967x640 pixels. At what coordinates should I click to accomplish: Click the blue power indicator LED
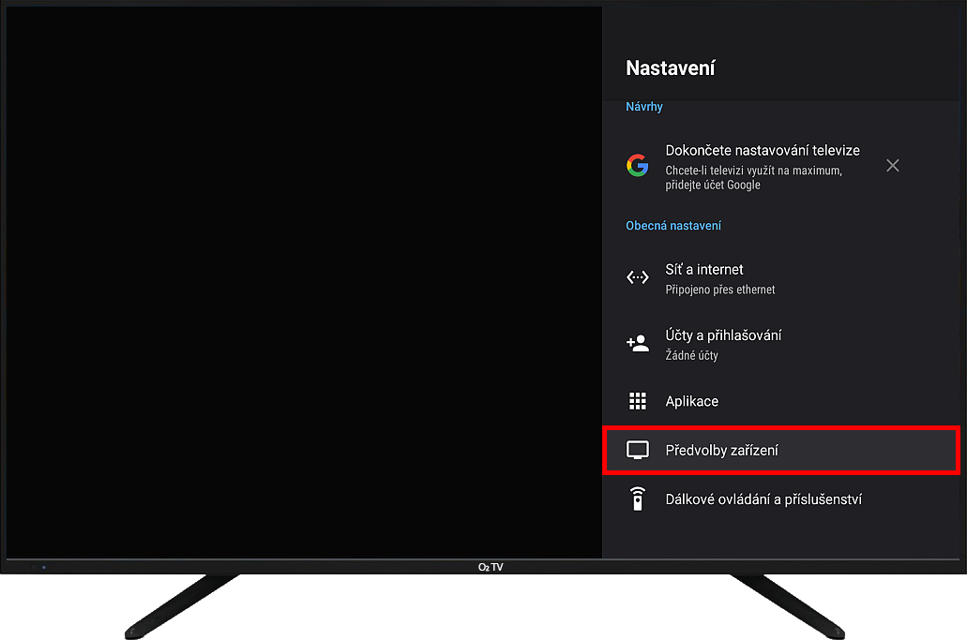pyautogui.click(x=42, y=567)
